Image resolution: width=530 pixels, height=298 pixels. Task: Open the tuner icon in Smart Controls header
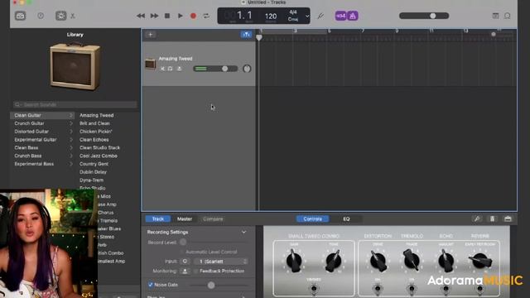[x=477, y=219]
